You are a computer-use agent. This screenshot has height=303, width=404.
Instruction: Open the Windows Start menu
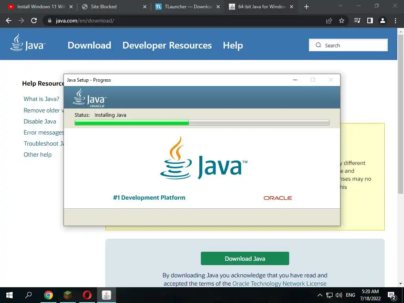pos(9,295)
